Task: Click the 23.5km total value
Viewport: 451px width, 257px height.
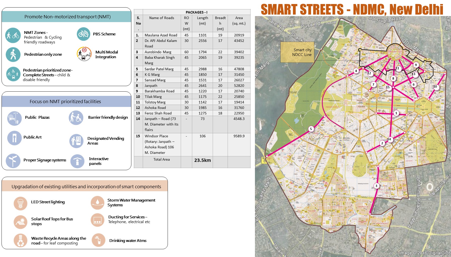Action: (203, 160)
